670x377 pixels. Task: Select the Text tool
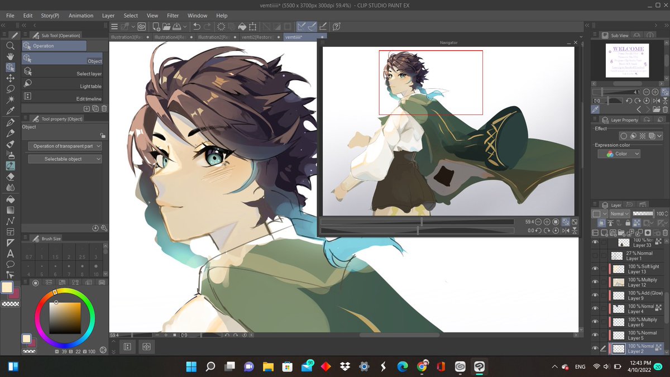tap(10, 253)
